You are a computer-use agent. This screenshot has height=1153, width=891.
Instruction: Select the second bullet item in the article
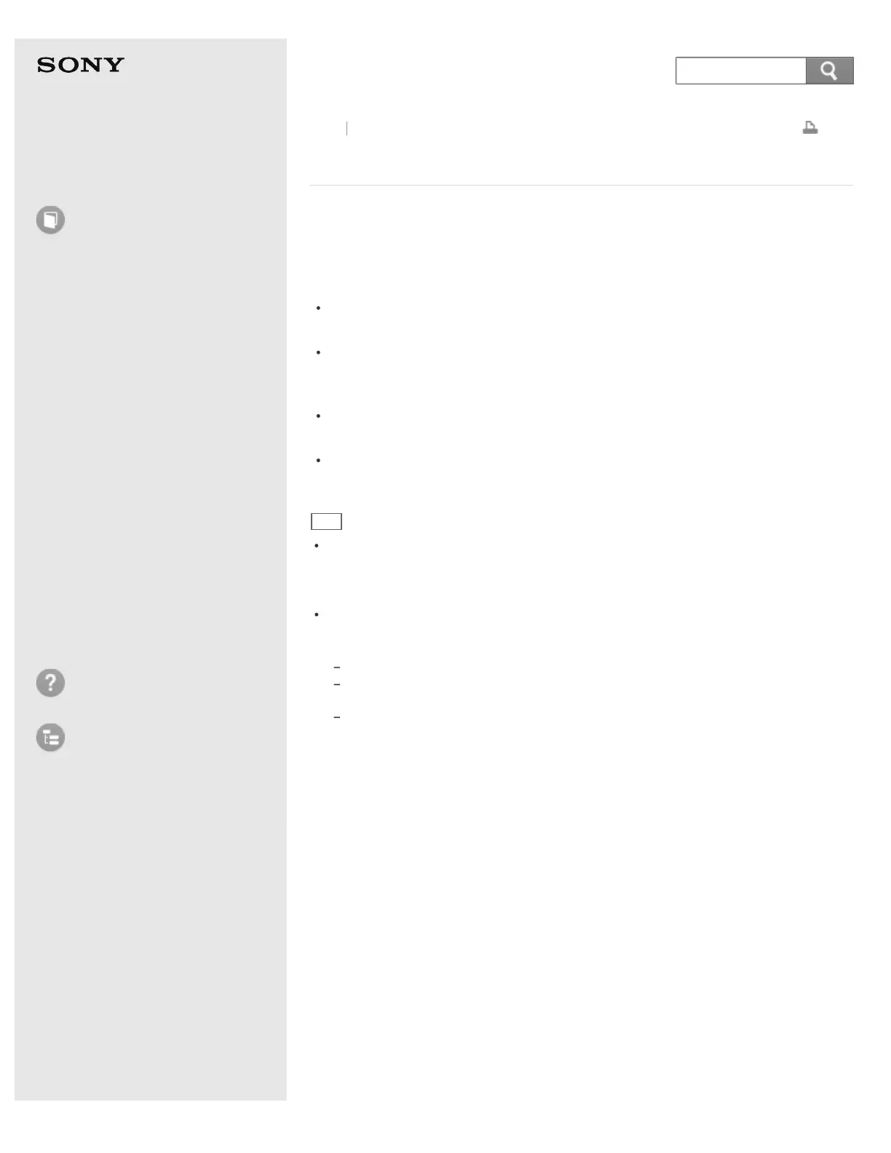[x=318, y=352]
